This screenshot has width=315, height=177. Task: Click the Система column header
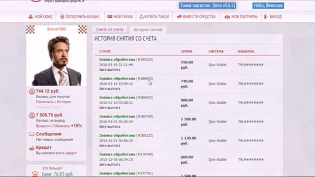coord(216,51)
